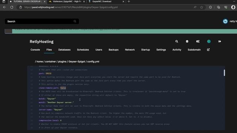Click the port value 19132

click(x=49, y=74)
